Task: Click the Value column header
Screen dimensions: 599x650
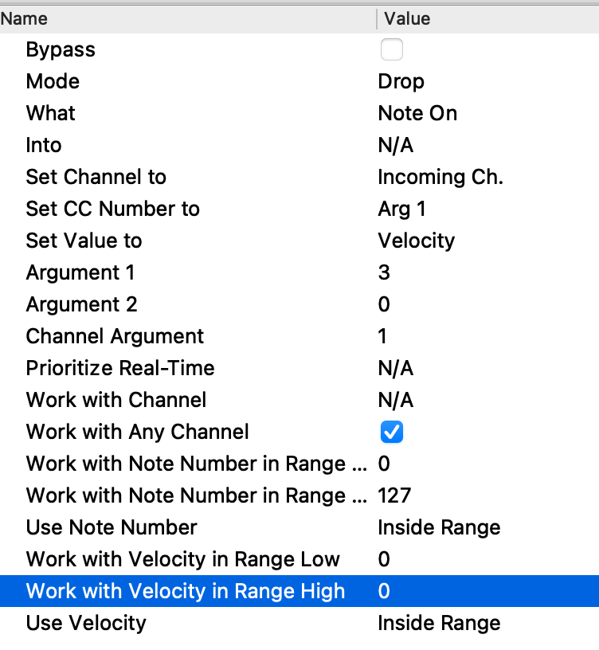Action: coord(407,18)
